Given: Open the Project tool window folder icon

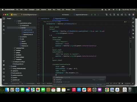Looking at the screenshot, I should point(4,19).
